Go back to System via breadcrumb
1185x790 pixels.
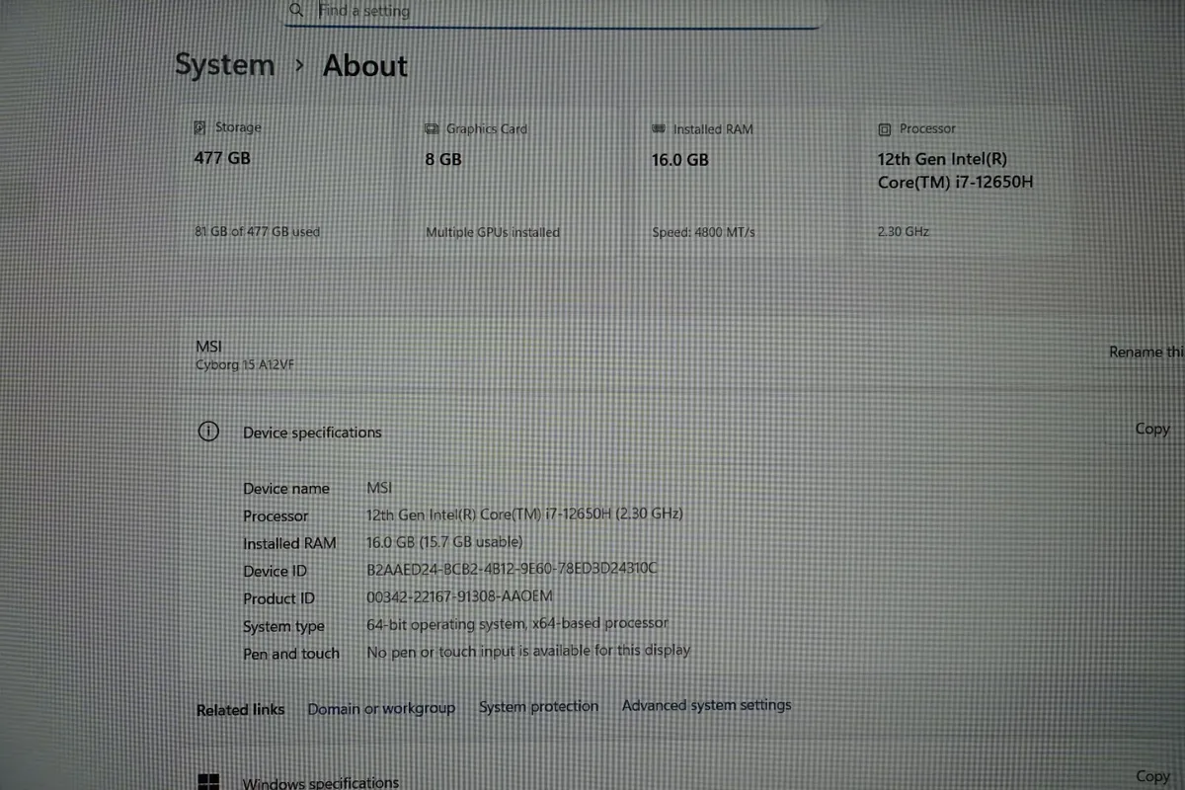click(x=225, y=65)
